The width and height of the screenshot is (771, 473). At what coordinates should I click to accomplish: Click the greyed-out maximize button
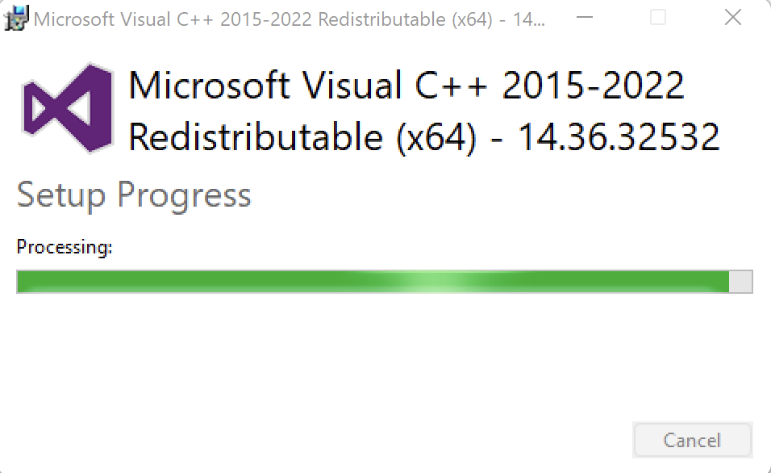coord(658,18)
